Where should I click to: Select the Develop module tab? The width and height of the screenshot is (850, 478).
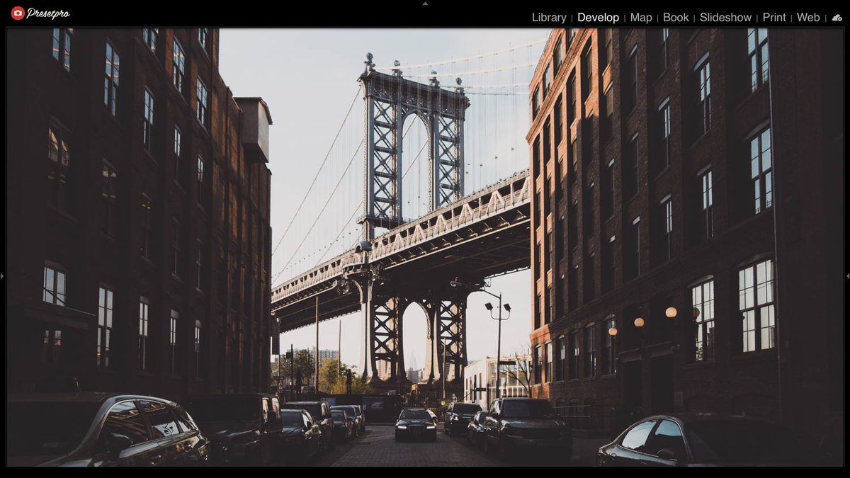click(x=598, y=18)
